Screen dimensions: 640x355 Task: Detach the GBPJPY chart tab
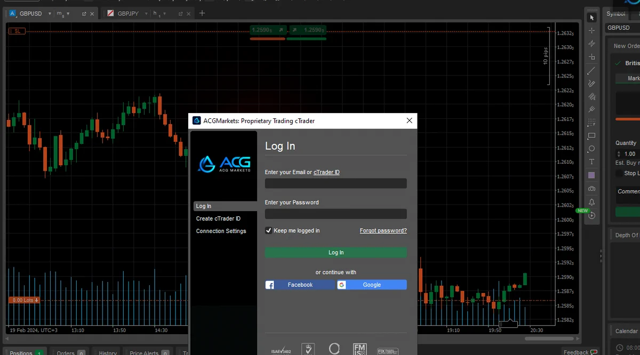180,14
